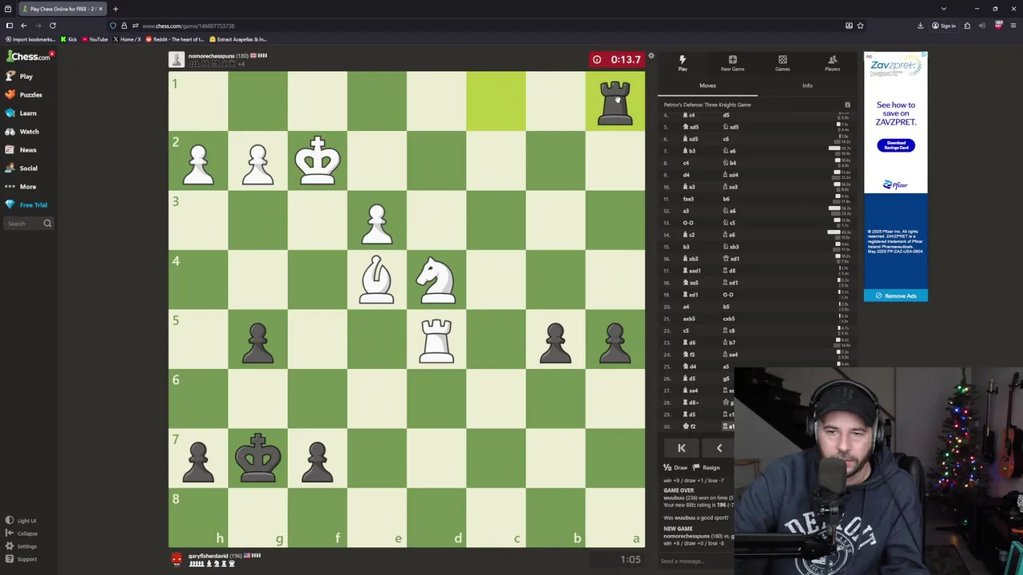Open the Reddit bookmark
Image resolution: width=1023 pixels, height=575 pixels.
[x=176, y=39]
